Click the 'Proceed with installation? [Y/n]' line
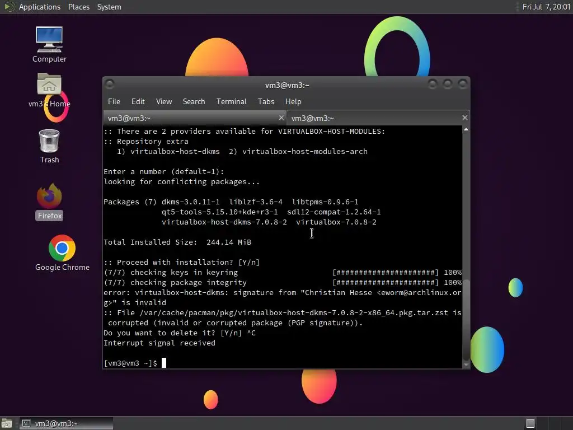This screenshot has width=573, height=430. (x=182, y=262)
